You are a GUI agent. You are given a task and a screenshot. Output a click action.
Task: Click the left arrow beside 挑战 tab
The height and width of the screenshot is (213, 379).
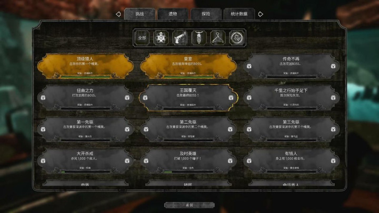[x=118, y=14]
